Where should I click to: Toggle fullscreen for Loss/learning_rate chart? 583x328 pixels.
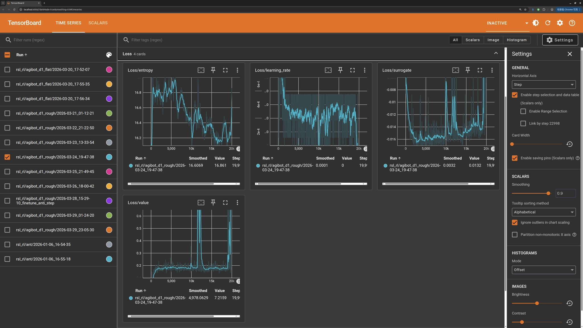pos(352,70)
